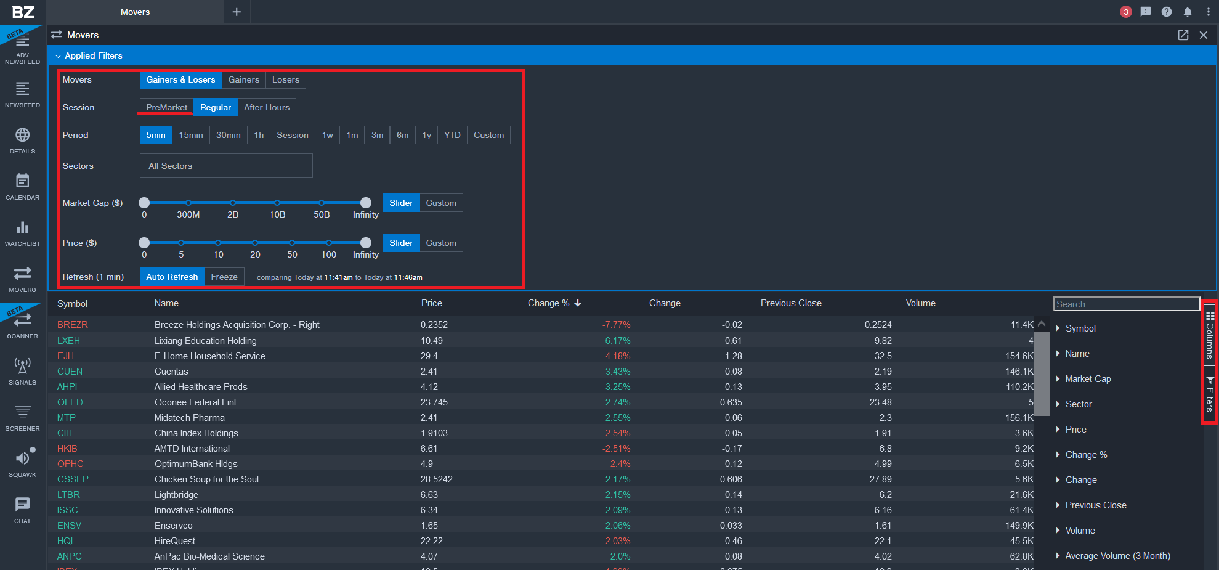Enable the Freeze refresh mode
This screenshot has height=570, width=1219.
pyautogui.click(x=224, y=277)
